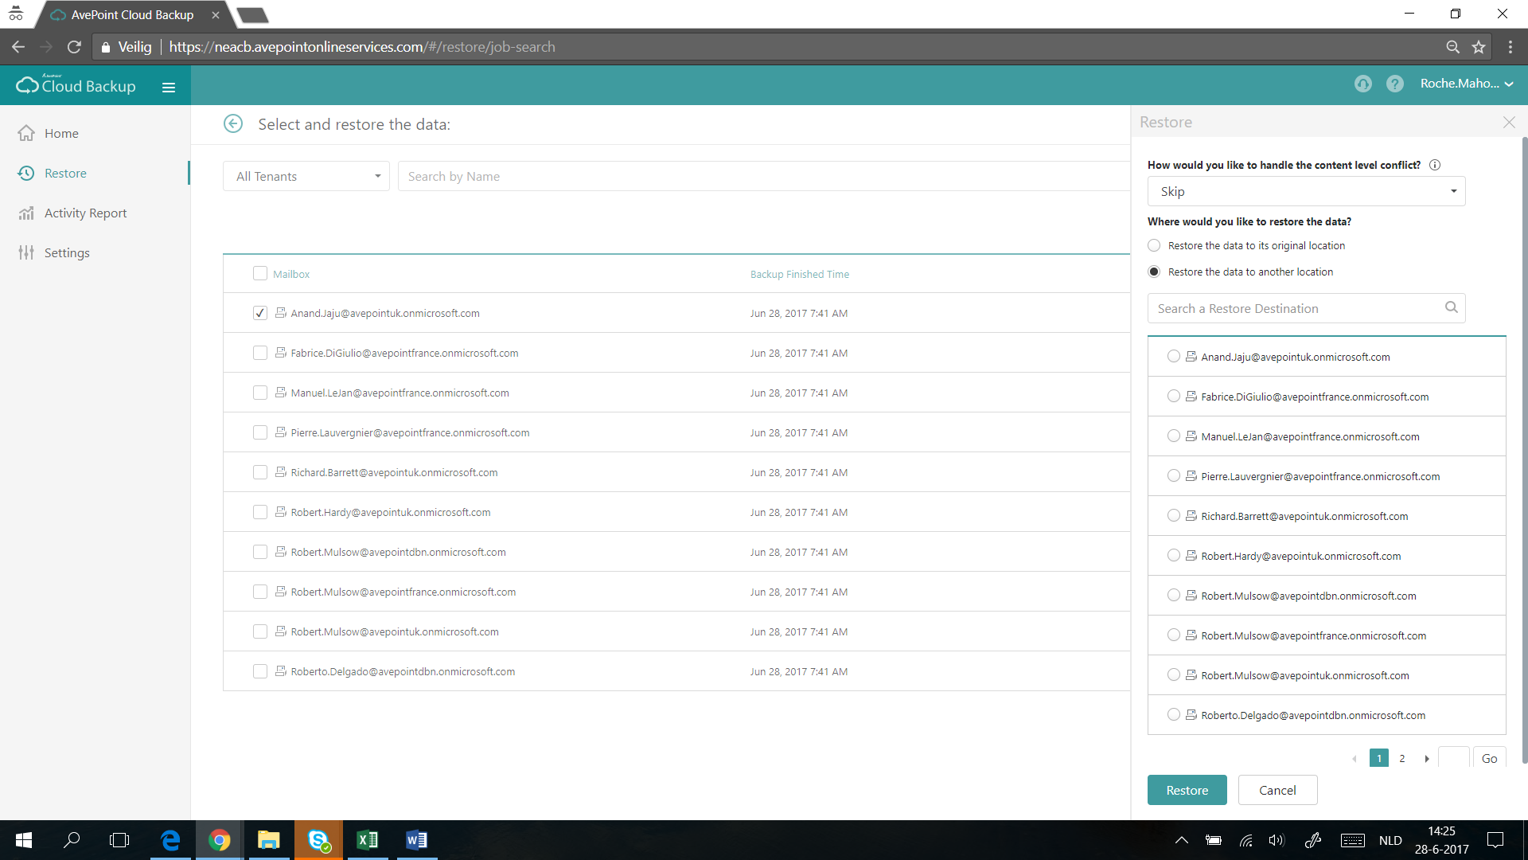Image resolution: width=1528 pixels, height=860 pixels.
Task: Select restore data to its original location
Action: coord(1154,245)
